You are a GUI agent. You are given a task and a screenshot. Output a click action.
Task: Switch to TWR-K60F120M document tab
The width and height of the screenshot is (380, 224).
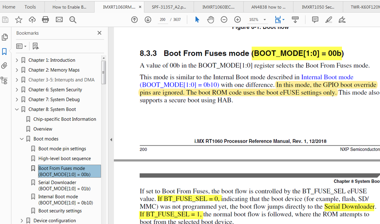(x=362, y=7)
